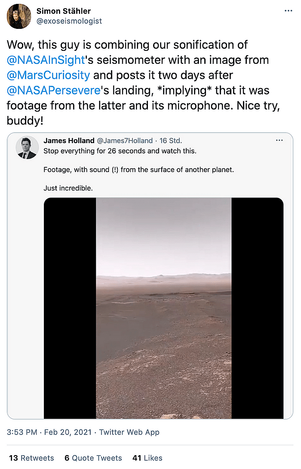Click James Holland's avatar photo

click(x=27, y=147)
